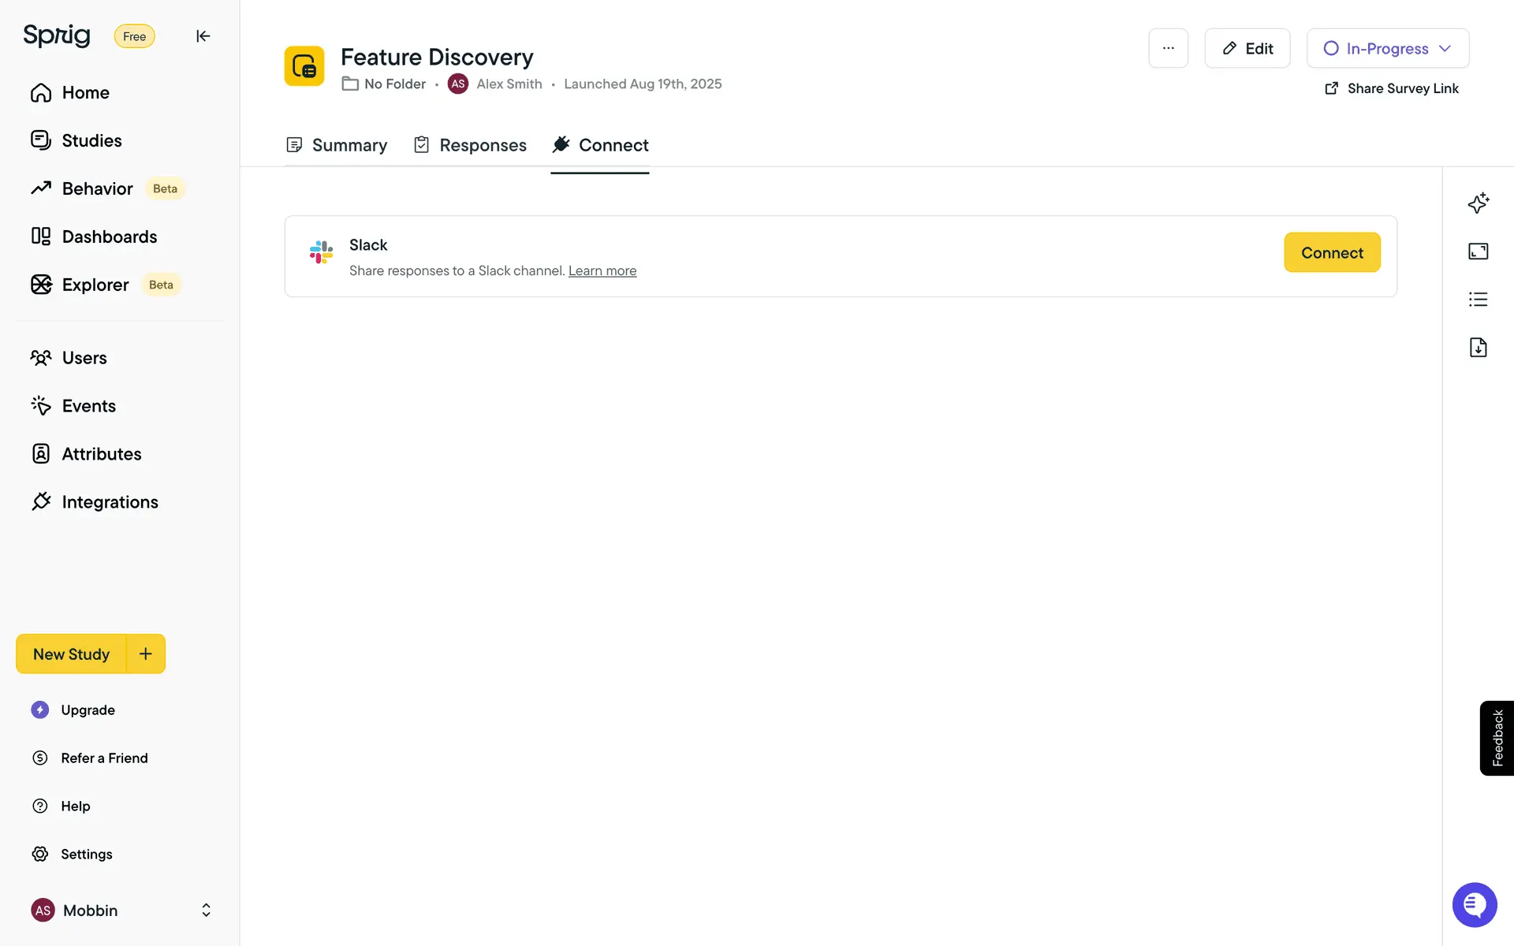Viewport: 1514px width, 946px height.
Task: Expand the In-Progress status dropdown
Action: 1387,48
